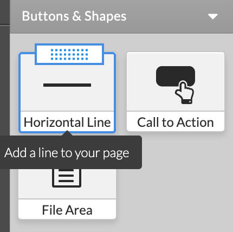Click the pointing hand cursor icon
This screenshot has height=232, width=233.
(x=185, y=93)
